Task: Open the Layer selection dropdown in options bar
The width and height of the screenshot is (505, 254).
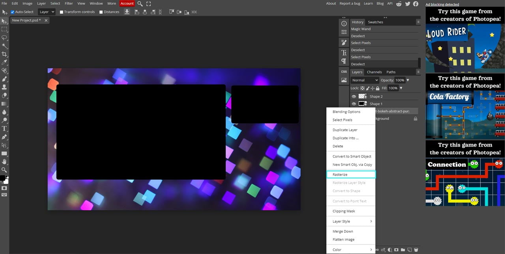Action: [x=46, y=12]
